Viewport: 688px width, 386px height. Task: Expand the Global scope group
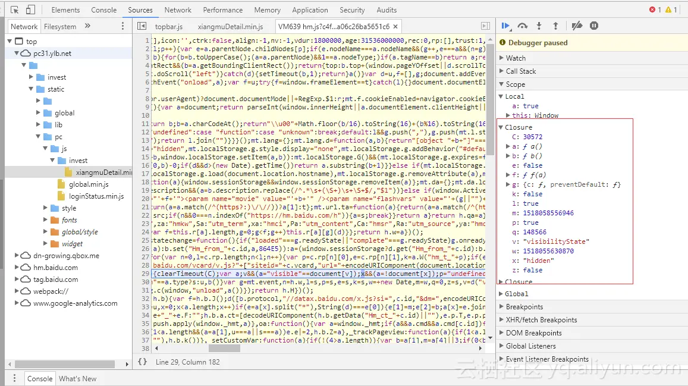pos(501,293)
